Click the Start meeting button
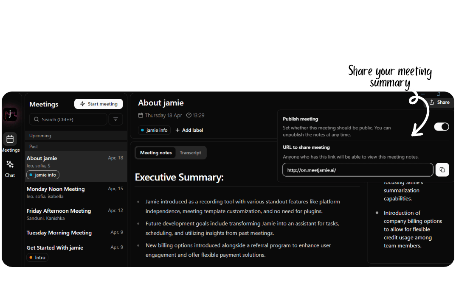456x289 pixels. [x=99, y=104]
